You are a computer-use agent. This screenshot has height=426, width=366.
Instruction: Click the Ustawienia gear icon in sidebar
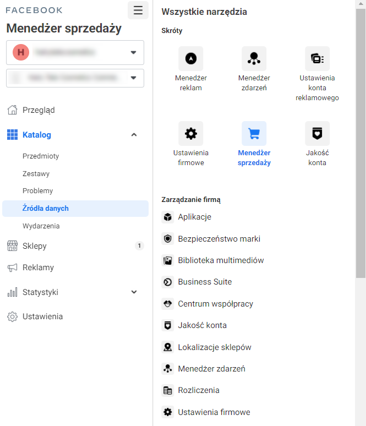pyautogui.click(x=12, y=317)
